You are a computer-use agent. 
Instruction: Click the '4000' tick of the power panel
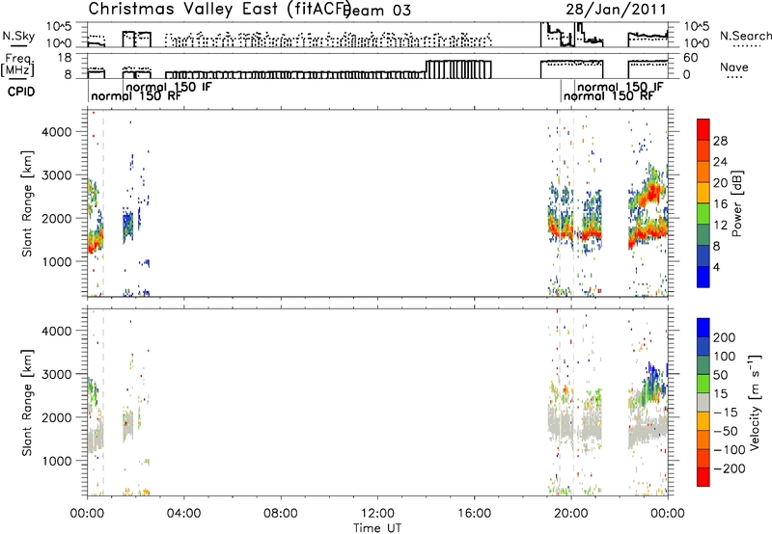(56, 132)
